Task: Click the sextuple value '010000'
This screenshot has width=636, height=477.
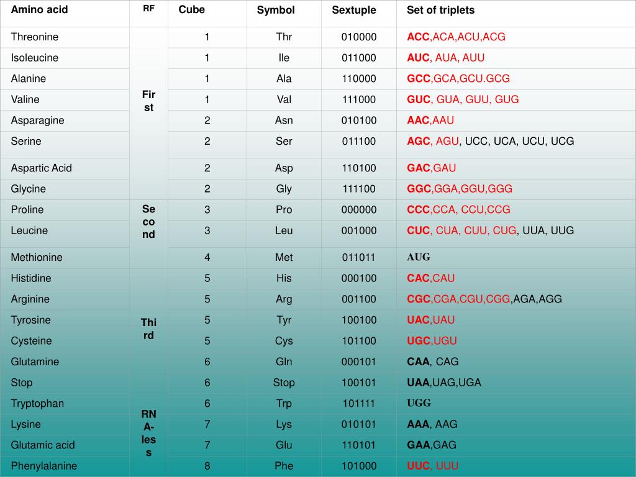Action: pyautogui.click(x=359, y=37)
